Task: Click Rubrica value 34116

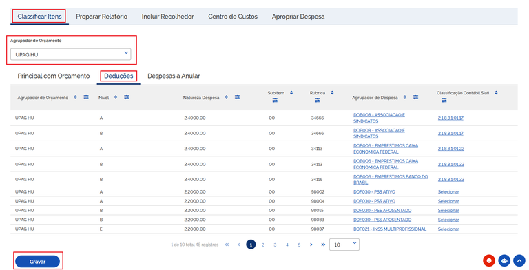Action: point(317,180)
